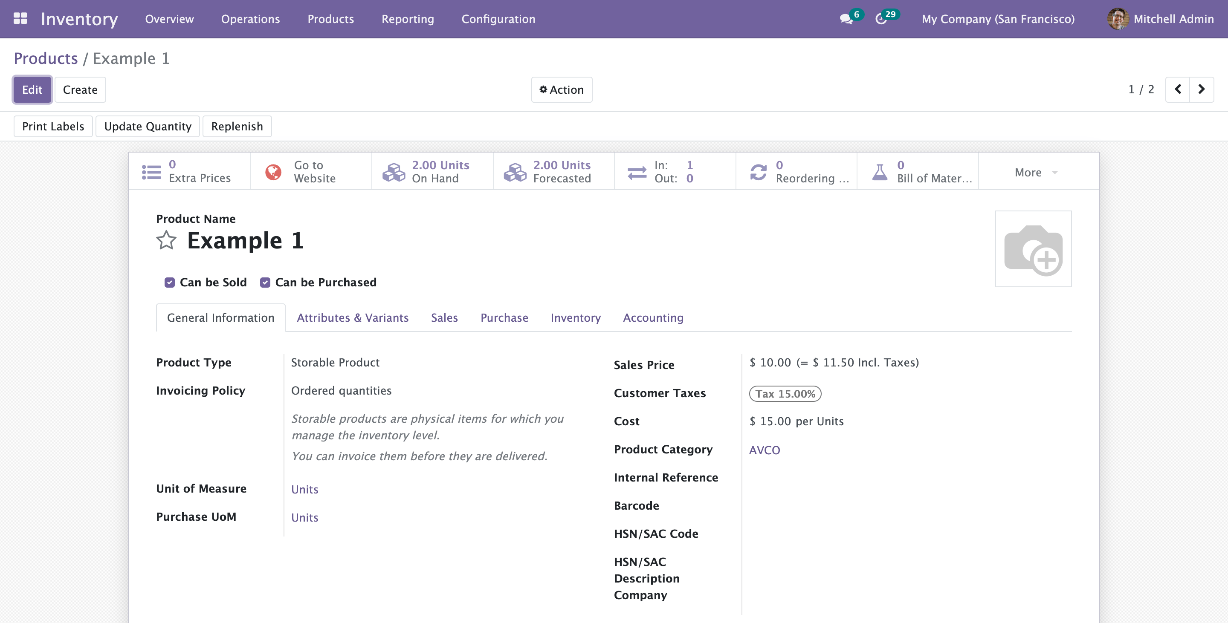Go to the next record arrow

[x=1201, y=89]
